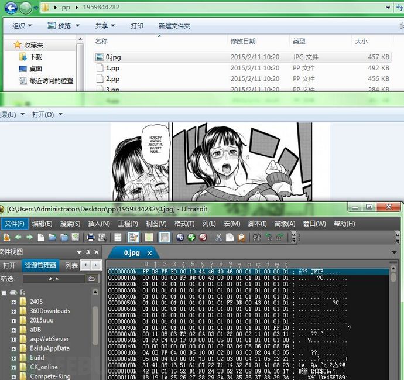Screen dimensions: 404x380
Task: Click the green F sphere icon
Action: click(191, 237)
